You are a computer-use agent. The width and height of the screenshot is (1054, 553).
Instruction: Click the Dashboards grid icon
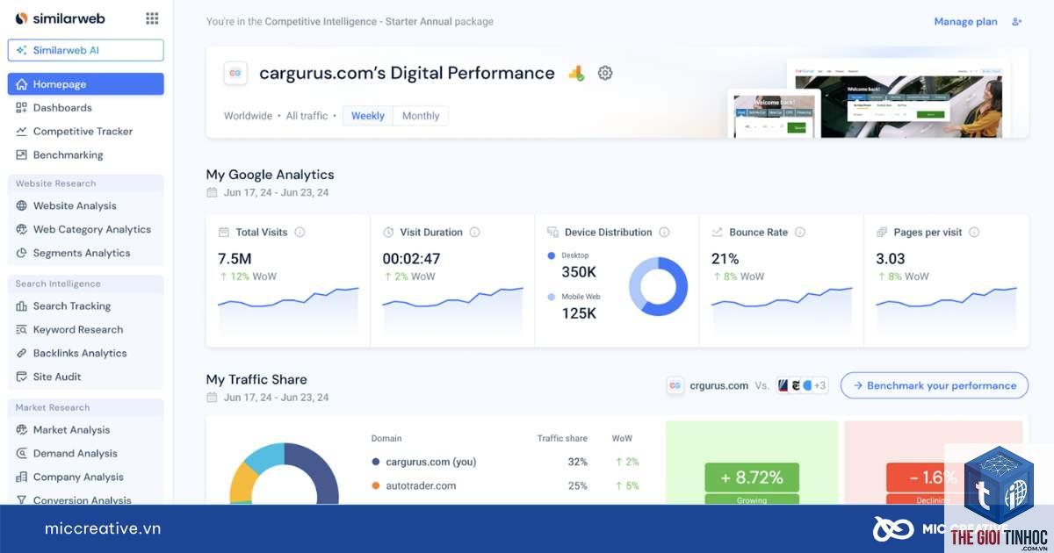[22, 108]
